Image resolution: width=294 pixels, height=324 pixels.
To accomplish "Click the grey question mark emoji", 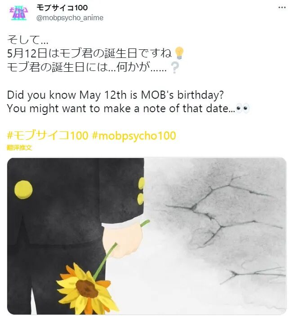I will coord(174,68).
